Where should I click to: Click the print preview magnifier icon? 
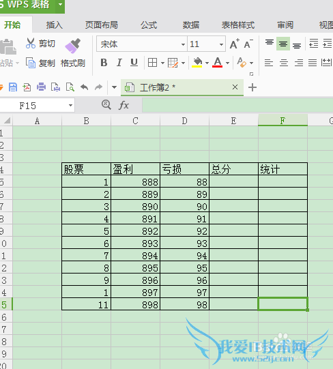[x=70, y=87]
